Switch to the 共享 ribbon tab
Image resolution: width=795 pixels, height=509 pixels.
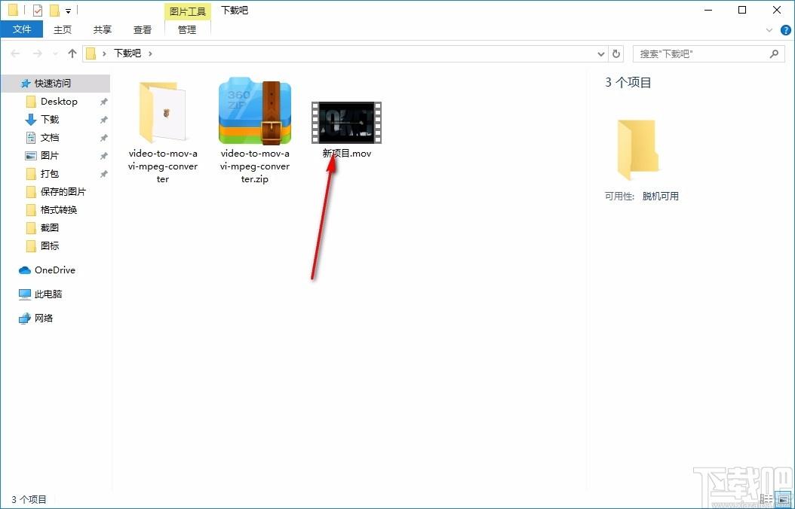[x=103, y=30]
